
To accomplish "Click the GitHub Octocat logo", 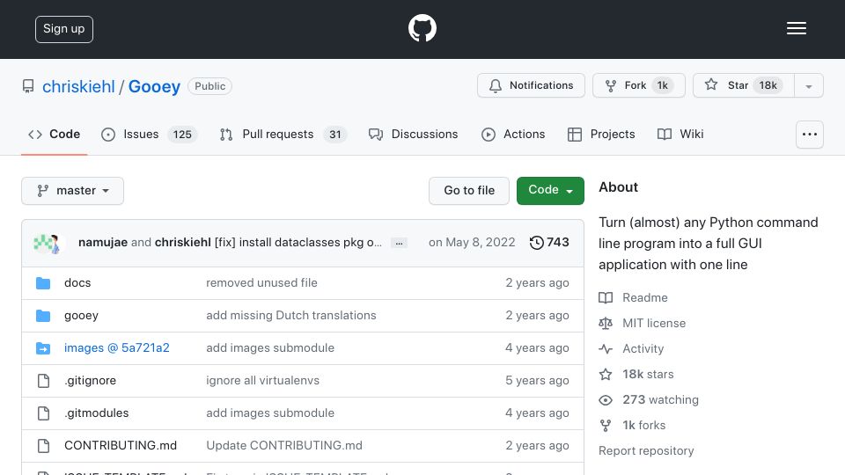I will point(422,28).
